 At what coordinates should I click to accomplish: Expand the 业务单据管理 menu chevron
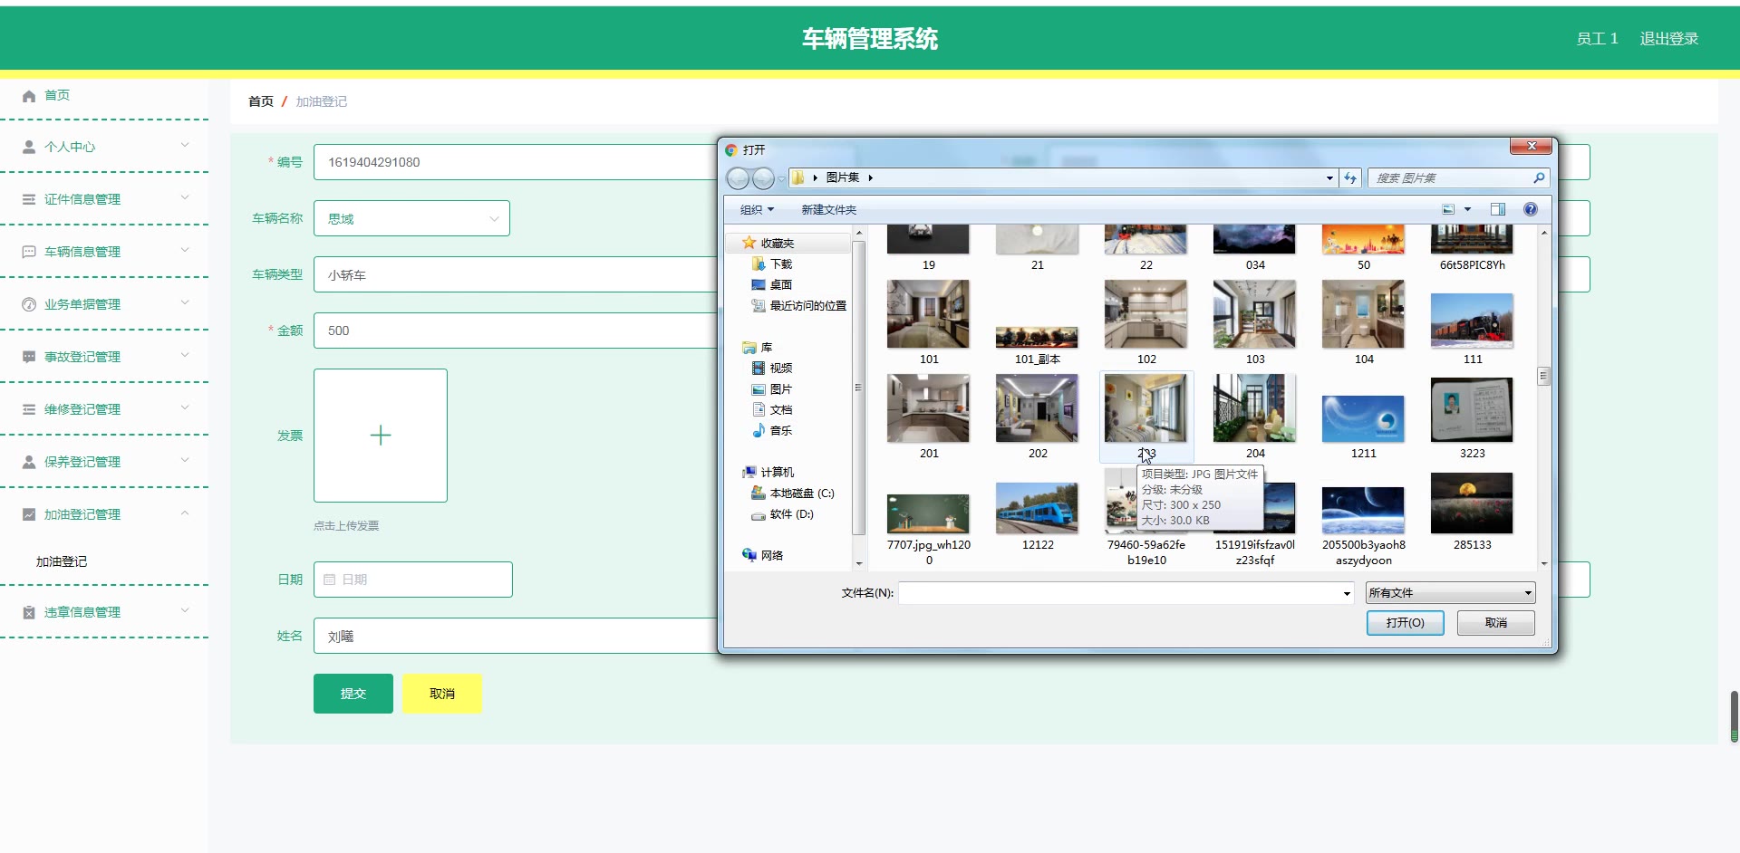[185, 303]
